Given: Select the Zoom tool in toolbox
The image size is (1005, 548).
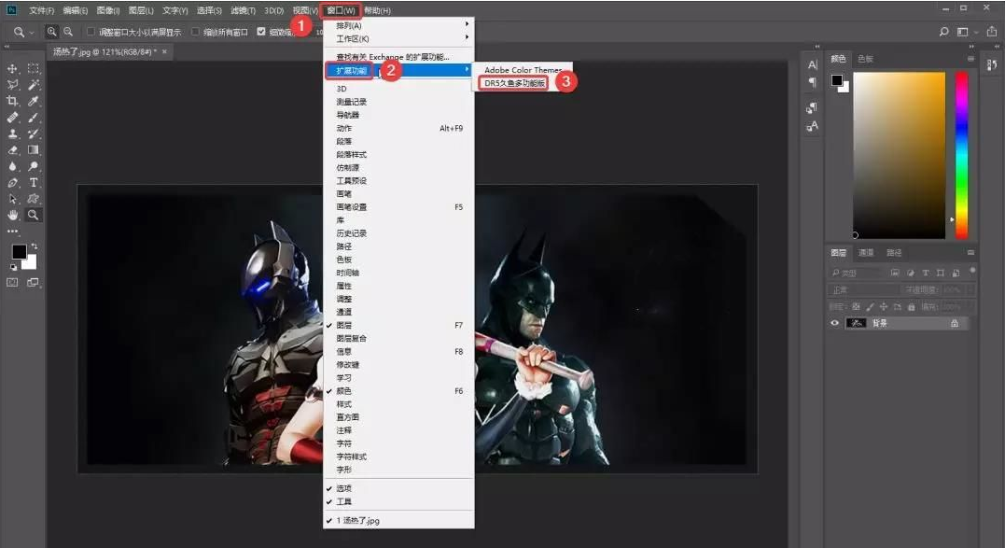Looking at the screenshot, I should 34,216.
